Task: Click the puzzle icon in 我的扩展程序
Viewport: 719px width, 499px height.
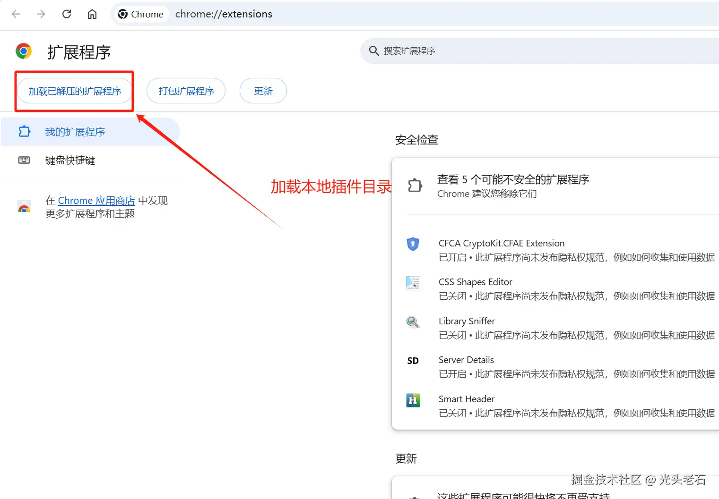Action: tap(24, 132)
